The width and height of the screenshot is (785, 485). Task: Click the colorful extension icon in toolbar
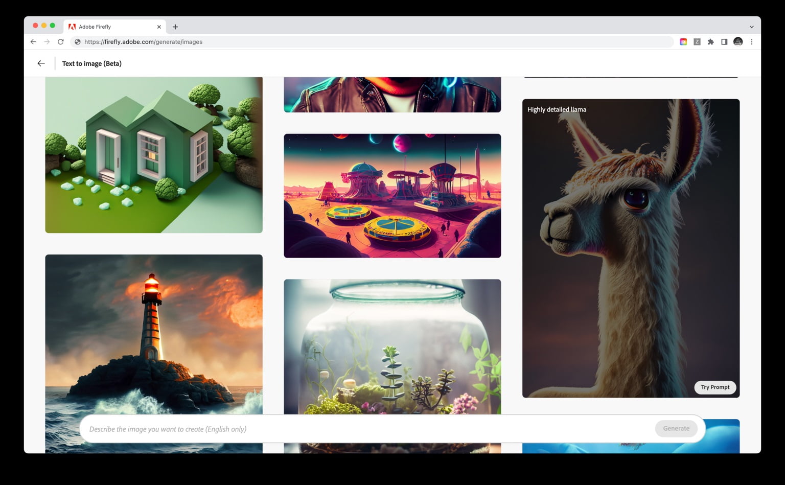point(683,41)
